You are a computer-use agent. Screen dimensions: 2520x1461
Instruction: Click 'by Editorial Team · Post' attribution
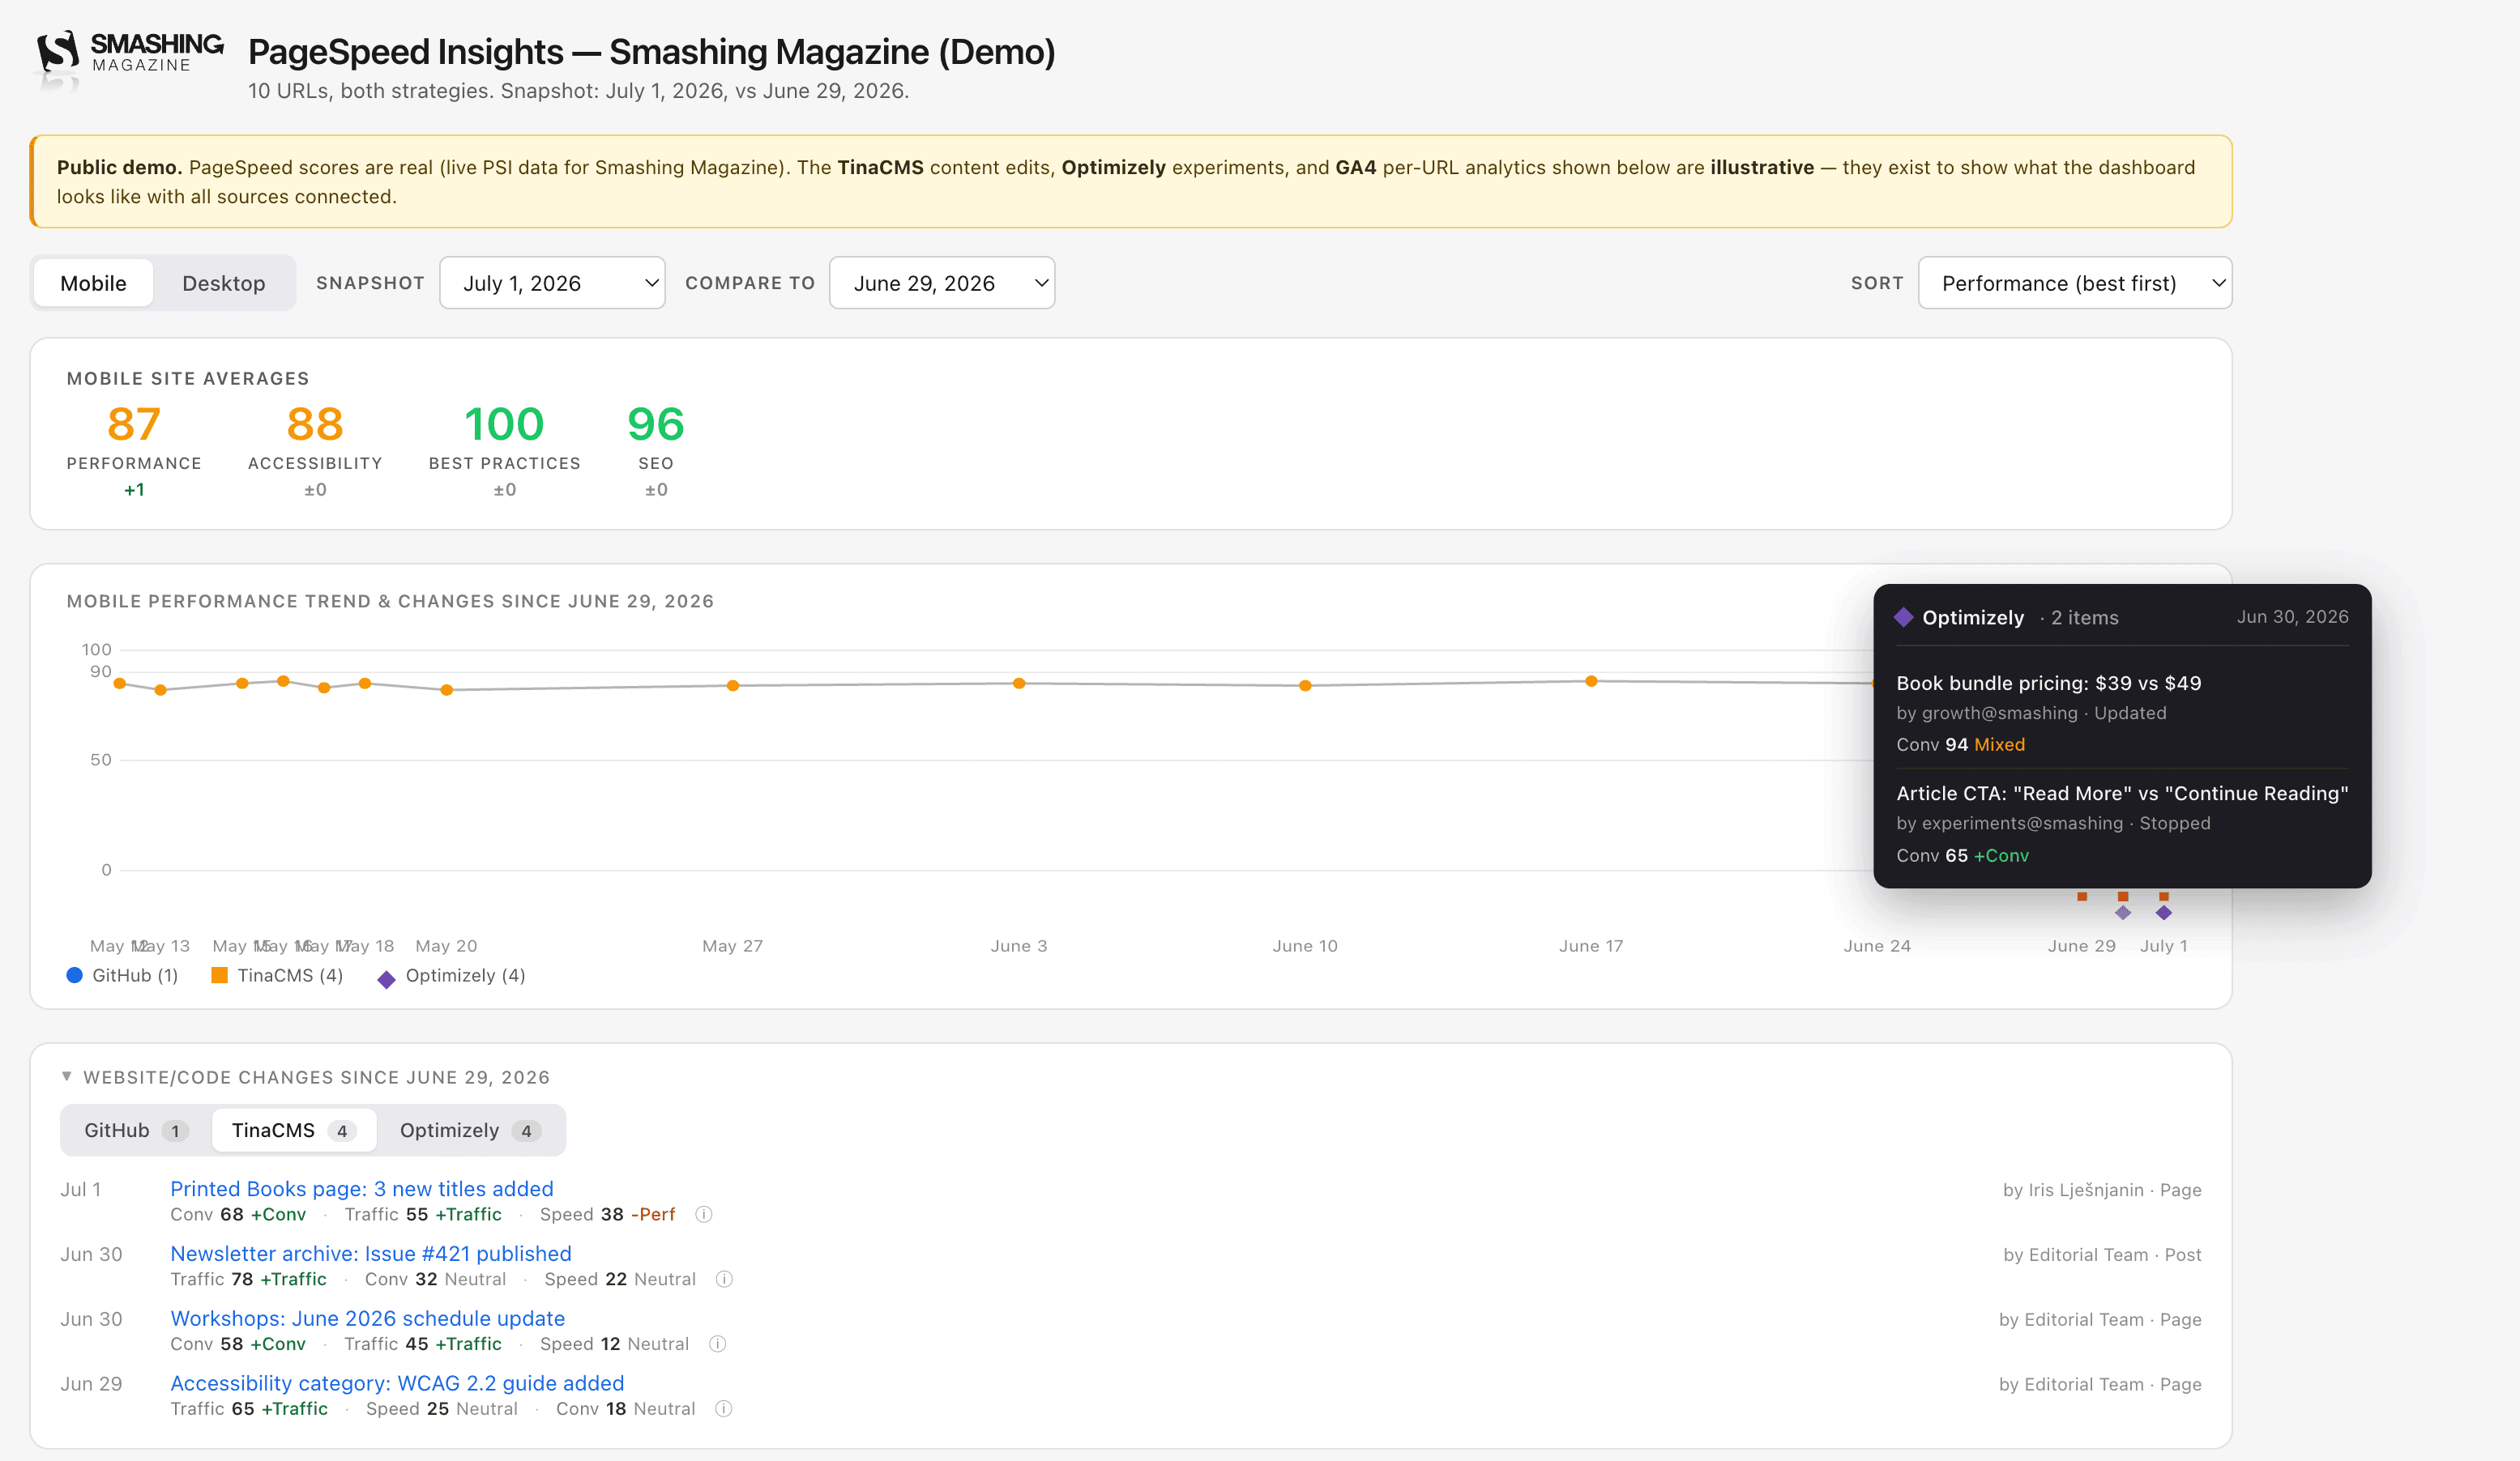pos(2102,1255)
